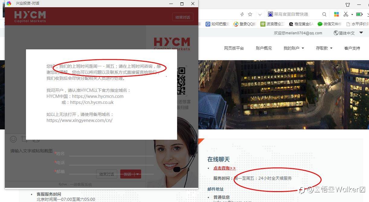Click the 在线聊天 heading
Image resolution: width=369 pixels, height=202 pixels.
pyautogui.click(x=218, y=159)
